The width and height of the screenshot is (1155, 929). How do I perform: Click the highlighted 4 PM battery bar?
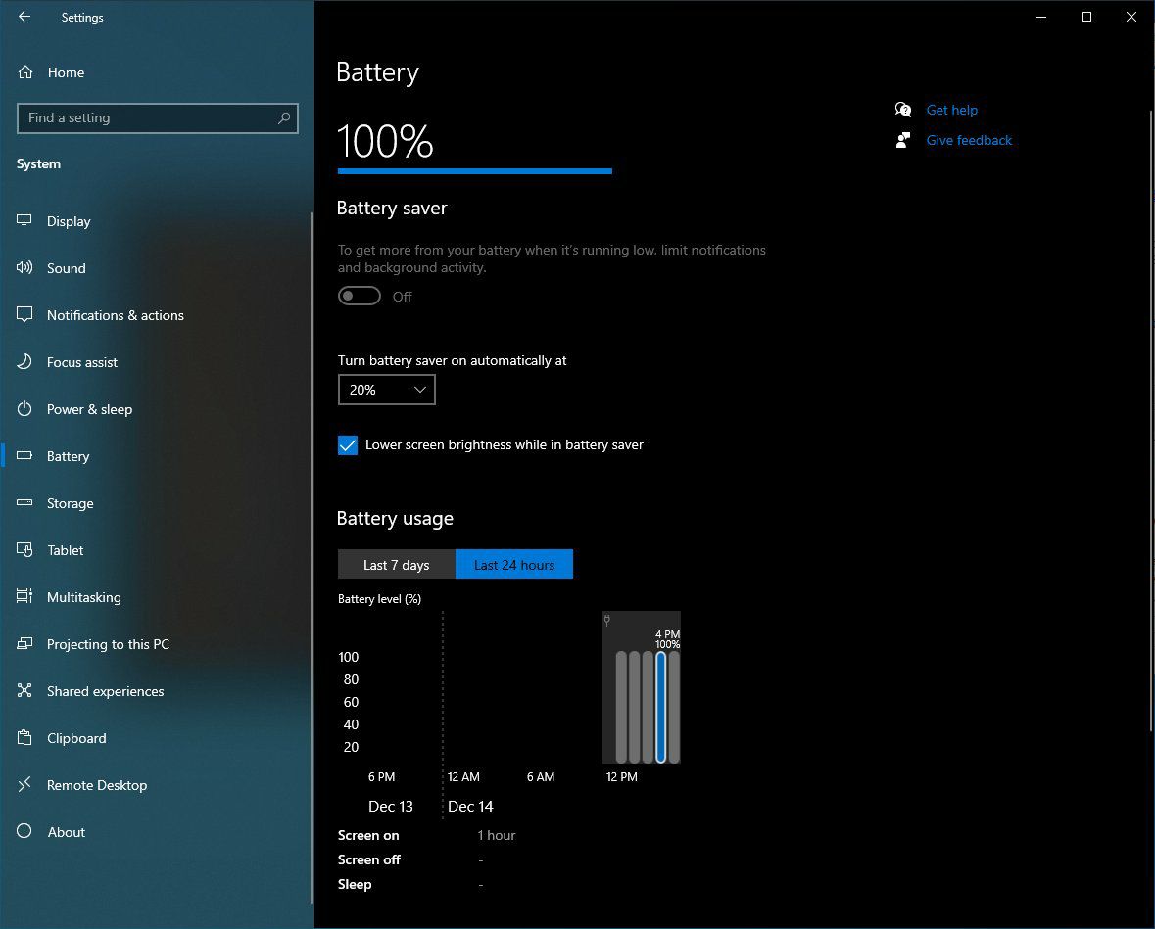click(660, 707)
